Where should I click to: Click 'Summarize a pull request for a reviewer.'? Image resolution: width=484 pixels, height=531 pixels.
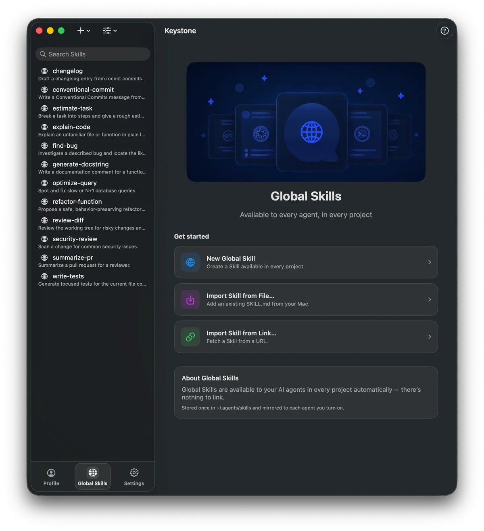(x=84, y=265)
